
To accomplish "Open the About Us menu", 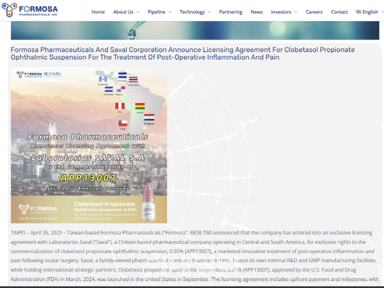I will point(123,12).
